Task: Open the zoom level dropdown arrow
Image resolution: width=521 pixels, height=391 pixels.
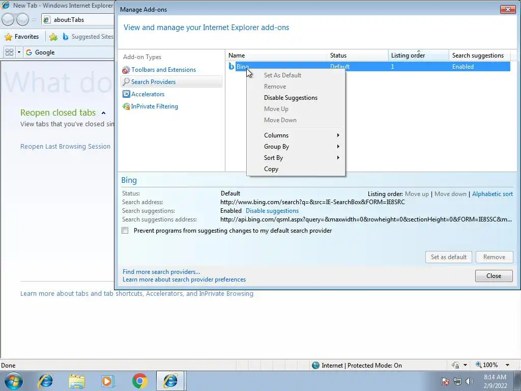Action: 507,365
